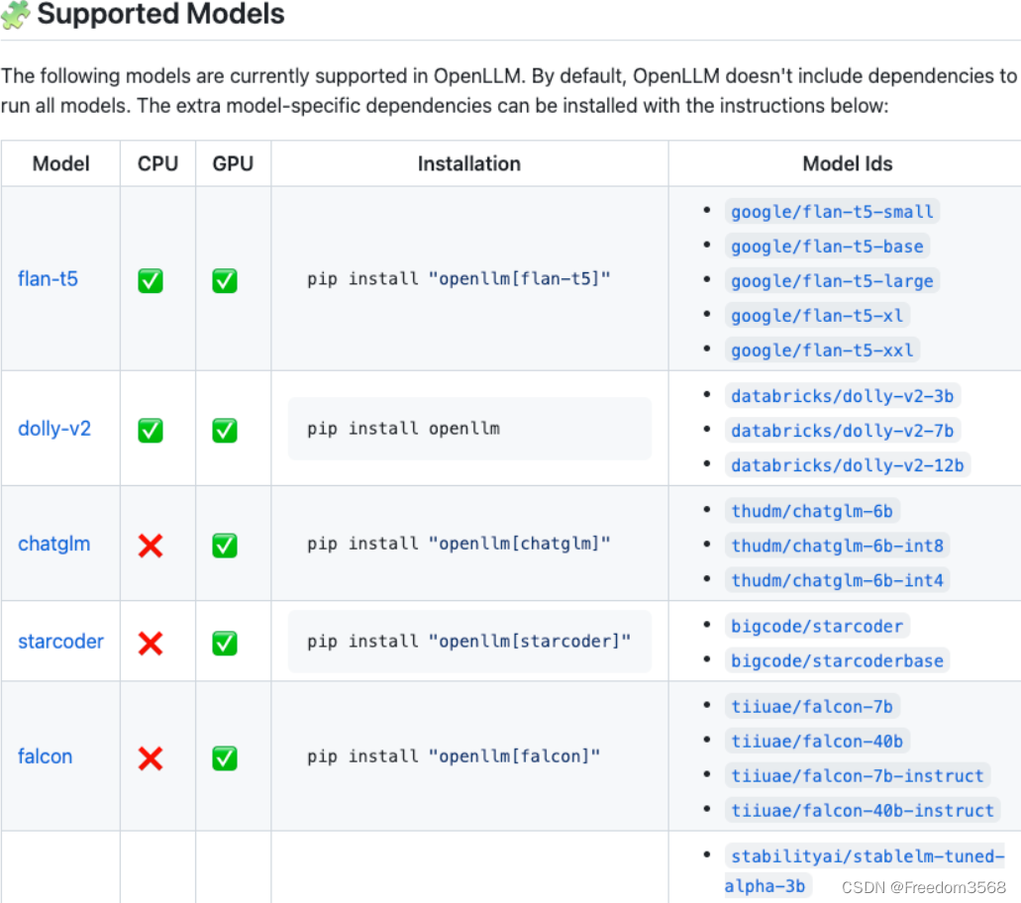Click the green CPU checkmark for flan-t5
Image resolution: width=1021 pixels, height=903 pixels.
[151, 280]
